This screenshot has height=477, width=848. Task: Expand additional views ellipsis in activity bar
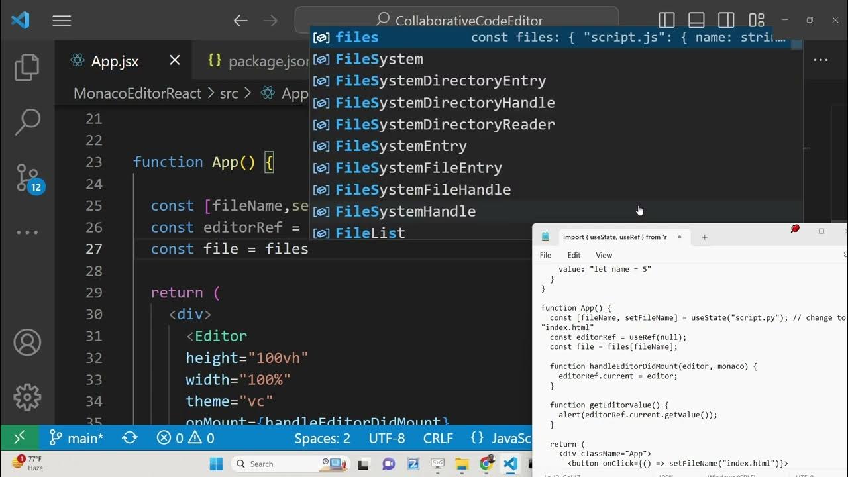(27, 233)
